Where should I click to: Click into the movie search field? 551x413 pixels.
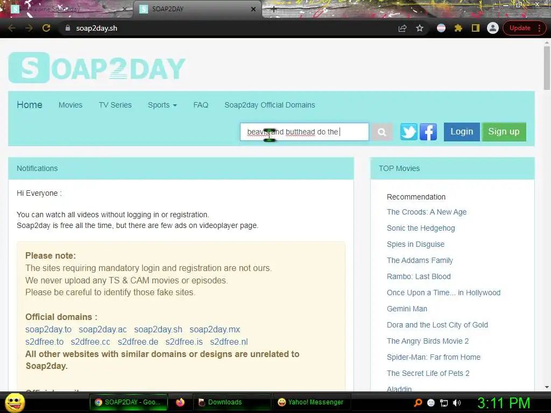point(305,132)
